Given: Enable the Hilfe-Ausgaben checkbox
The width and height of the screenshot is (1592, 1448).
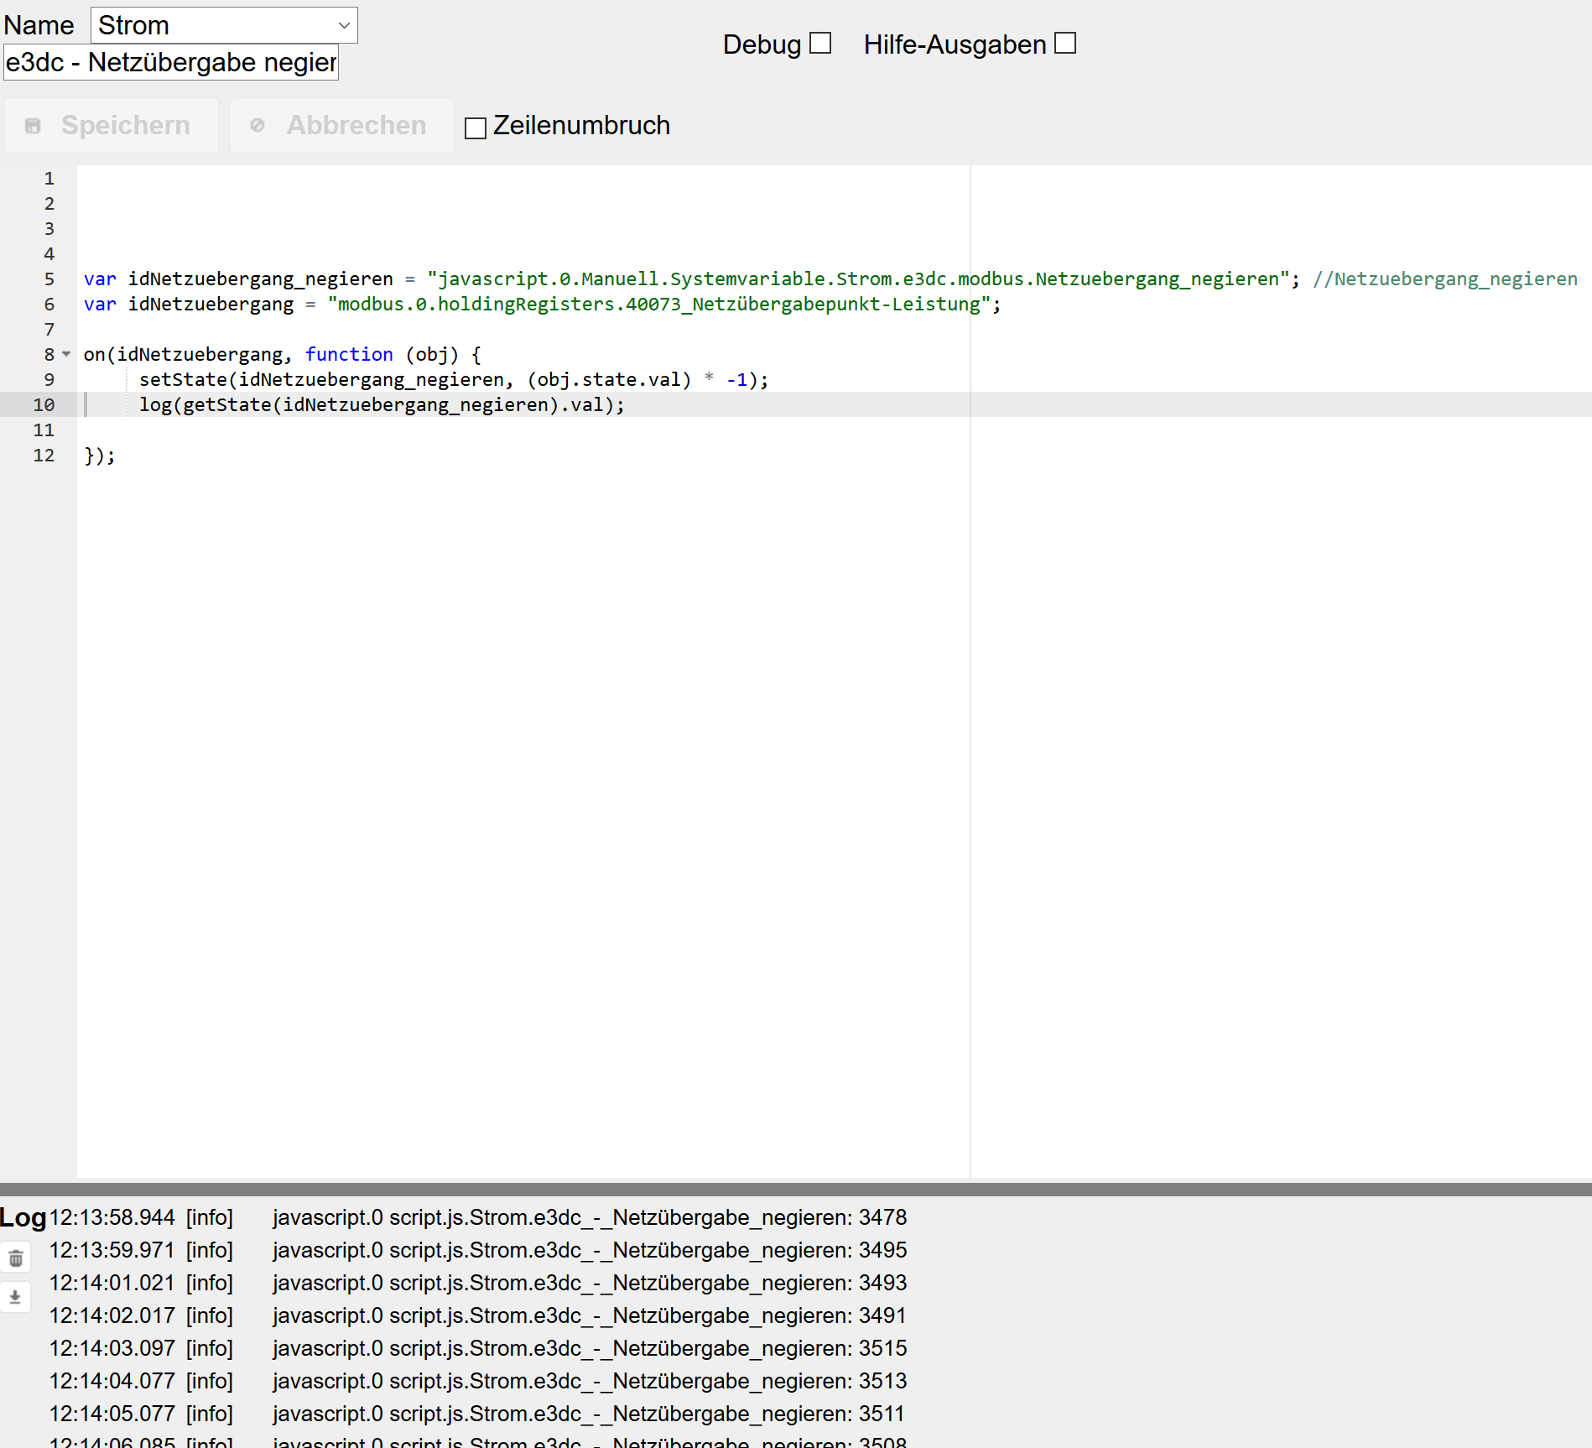Looking at the screenshot, I should (x=1065, y=43).
